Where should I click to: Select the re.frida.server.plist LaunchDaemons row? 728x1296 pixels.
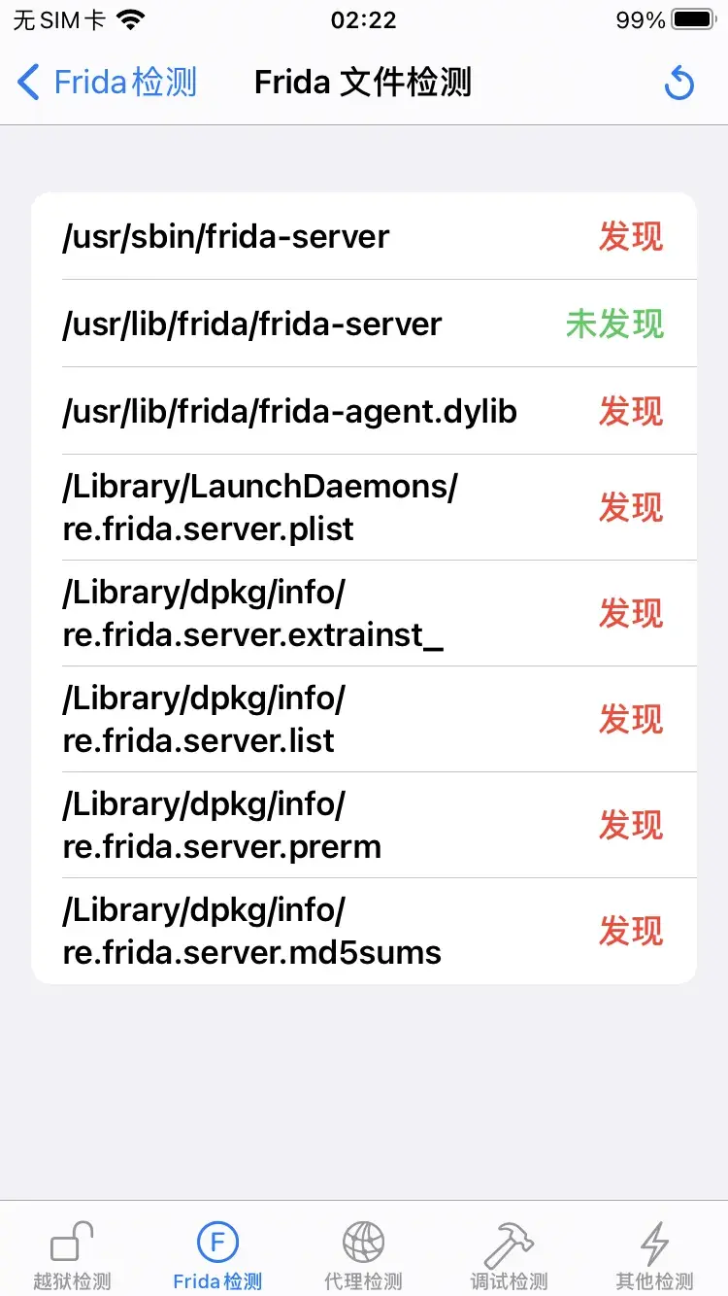364,507
